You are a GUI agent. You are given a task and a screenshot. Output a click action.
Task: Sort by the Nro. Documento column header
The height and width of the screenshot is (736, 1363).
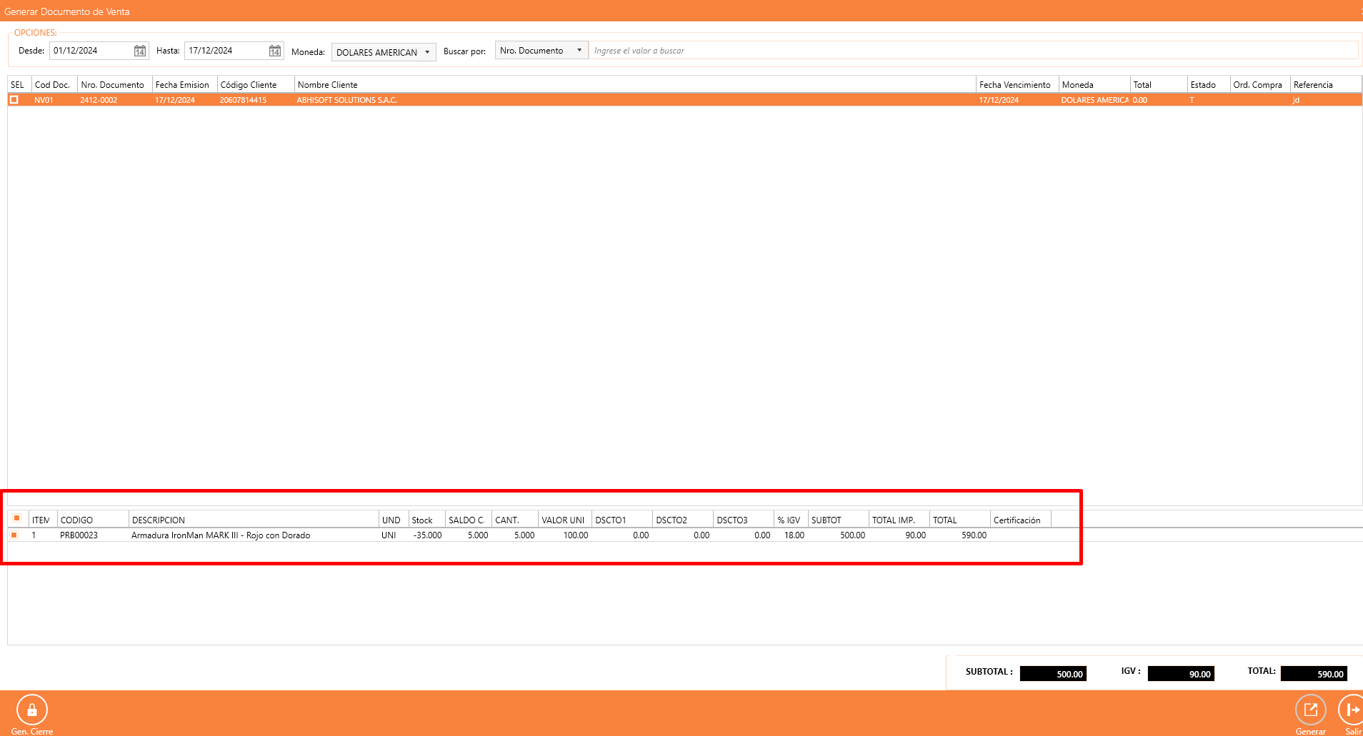coord(115,84)
